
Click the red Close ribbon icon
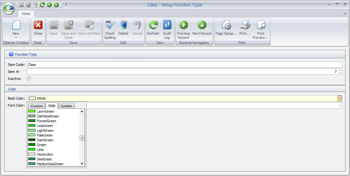(x=38, y=25)
